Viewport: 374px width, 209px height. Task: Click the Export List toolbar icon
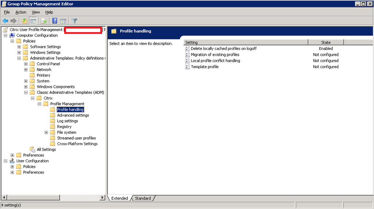(44, 21)
